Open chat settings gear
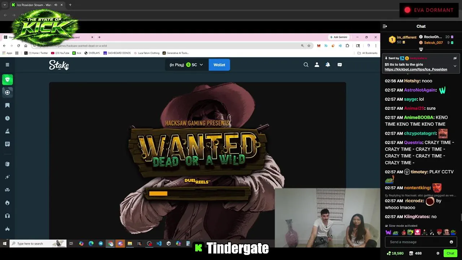Viewport: 462px width, 260px height. pyautogui.click(x=438, y=253)
